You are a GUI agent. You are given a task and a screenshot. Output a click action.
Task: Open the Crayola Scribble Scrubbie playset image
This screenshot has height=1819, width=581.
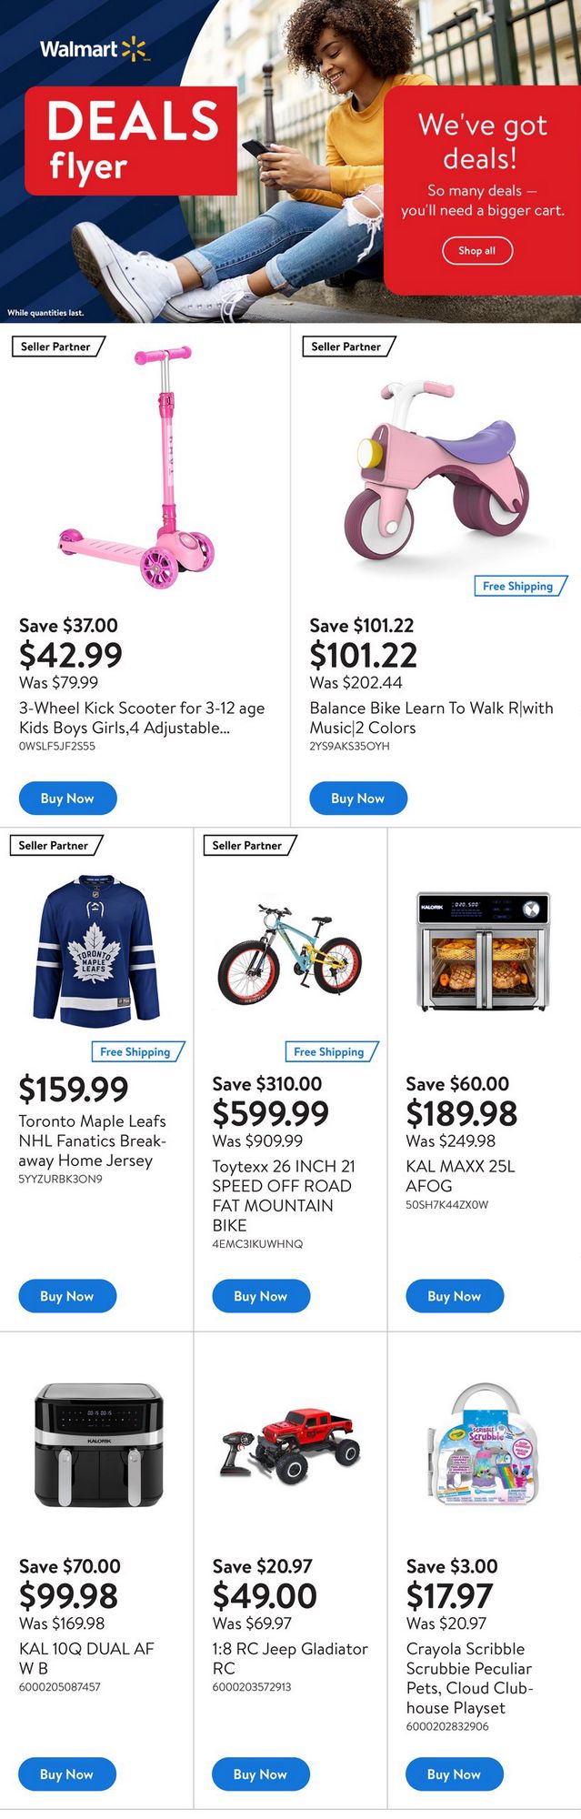484,1445
